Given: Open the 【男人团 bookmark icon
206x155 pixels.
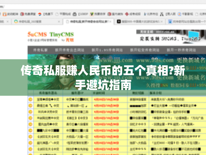Looking at the screenshot, I should [x=162, y=14].
